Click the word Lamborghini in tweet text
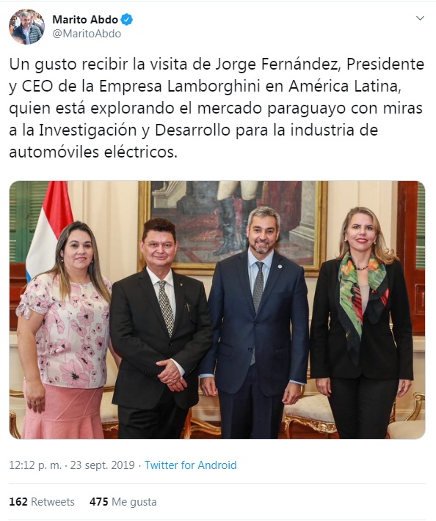Image resolution: width=436 pixels, height=521 pixels. tap(214, 86)
